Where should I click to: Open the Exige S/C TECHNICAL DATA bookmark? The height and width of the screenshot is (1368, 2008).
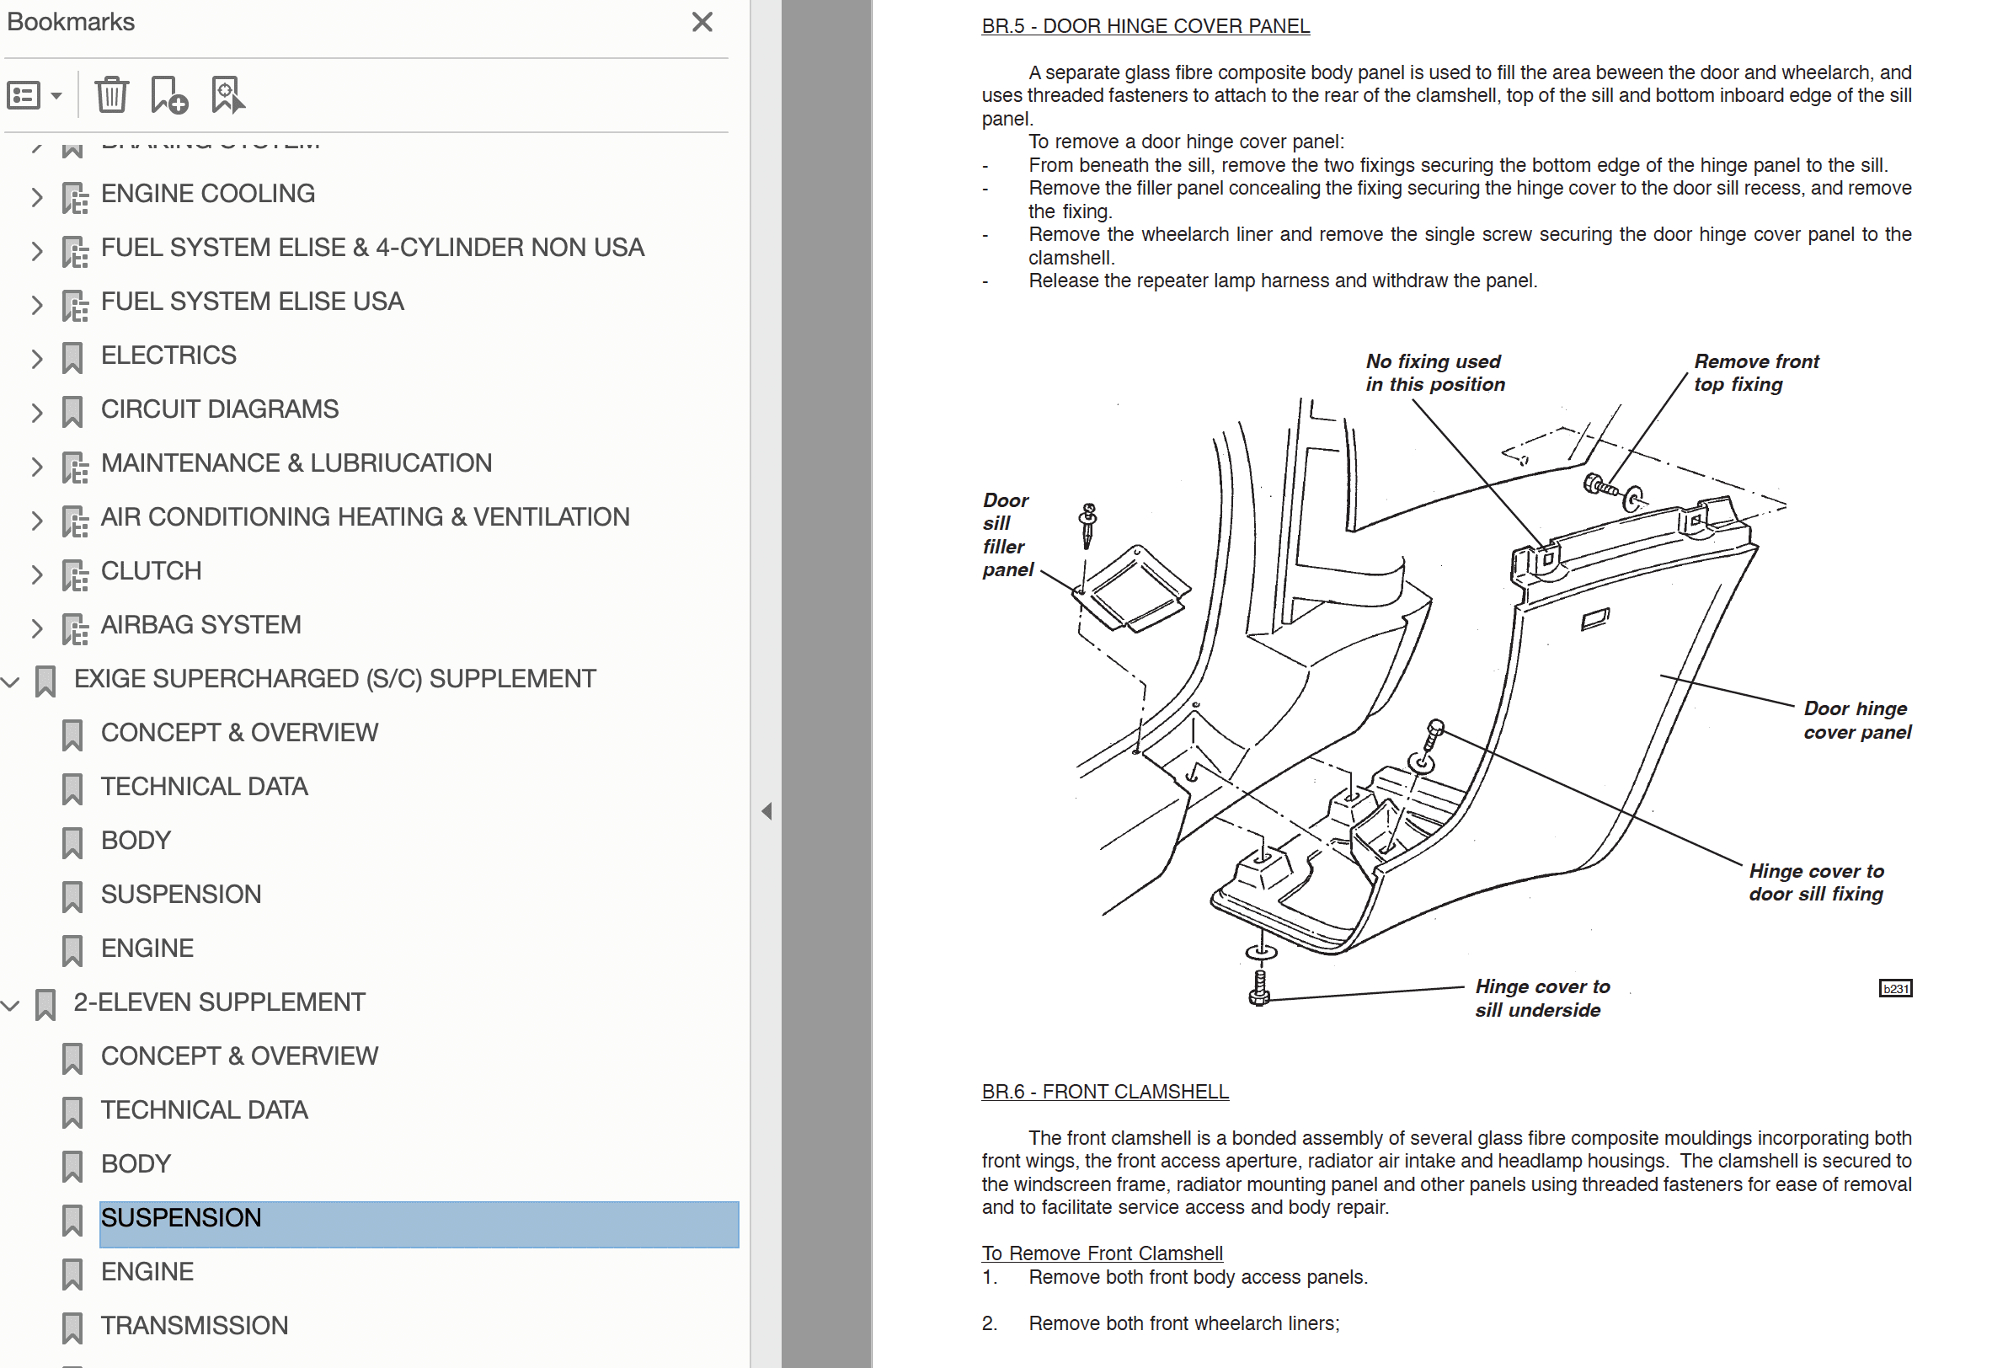[x=204, y=787]
